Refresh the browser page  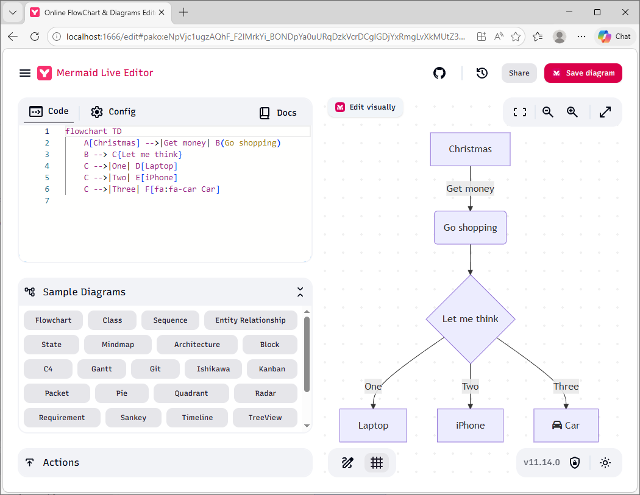(x=35, y=37)
